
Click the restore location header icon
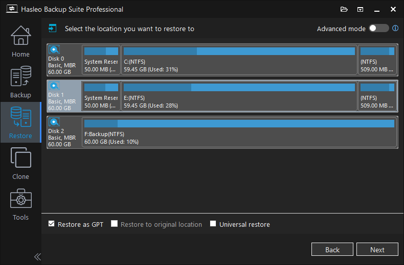click(53, 28)
